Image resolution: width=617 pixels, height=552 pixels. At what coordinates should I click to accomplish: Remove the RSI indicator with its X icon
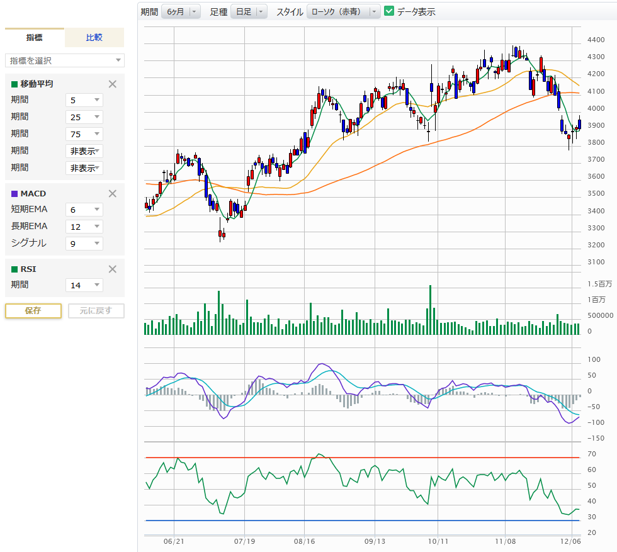click(x=113, y=269)
